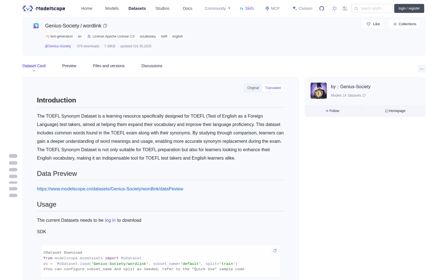Click the Apache License 2.0 tag
The width and height of the screenshot is (448, 280).
coord(111,36)
